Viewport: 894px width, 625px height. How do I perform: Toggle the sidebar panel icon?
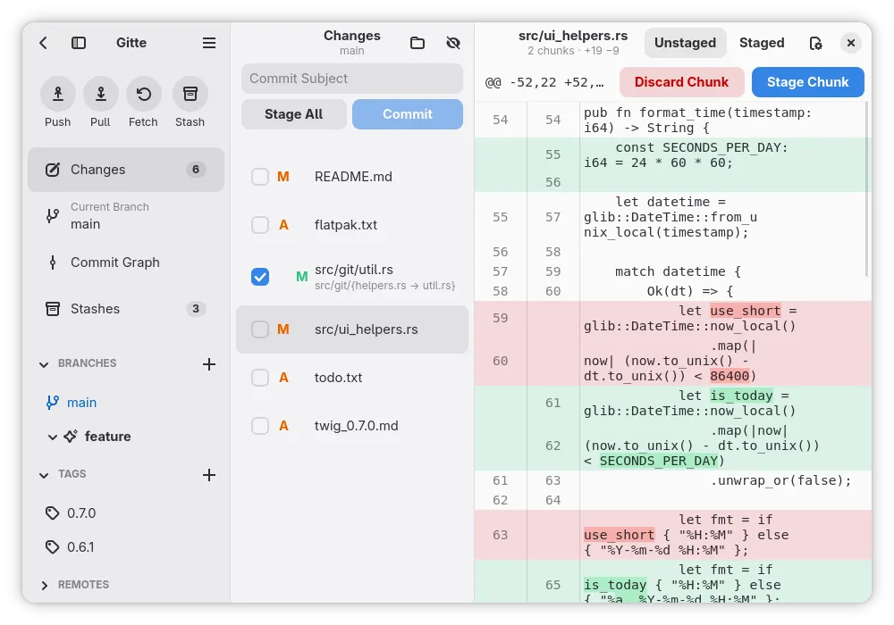click(x=79, y=43)
